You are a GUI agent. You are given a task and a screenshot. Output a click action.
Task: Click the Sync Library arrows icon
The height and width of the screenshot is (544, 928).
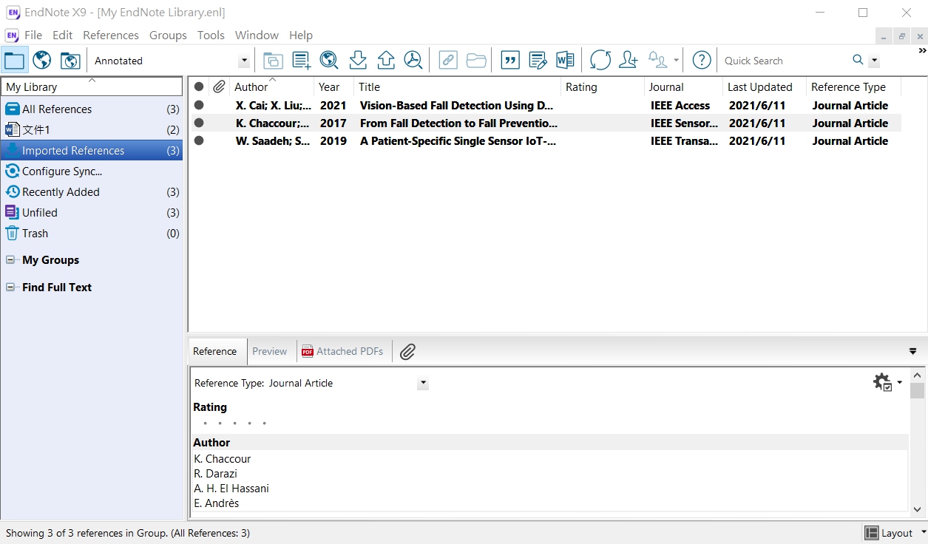(x=600, y=61)
